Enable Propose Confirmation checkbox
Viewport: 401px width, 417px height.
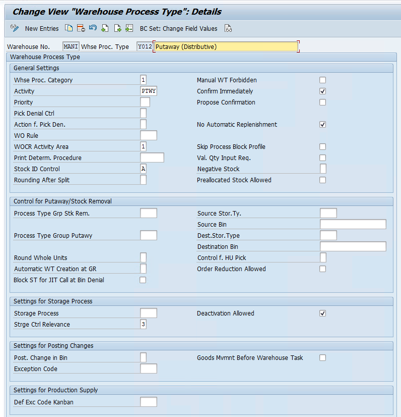pyautogui.click(x=323, y=102)
